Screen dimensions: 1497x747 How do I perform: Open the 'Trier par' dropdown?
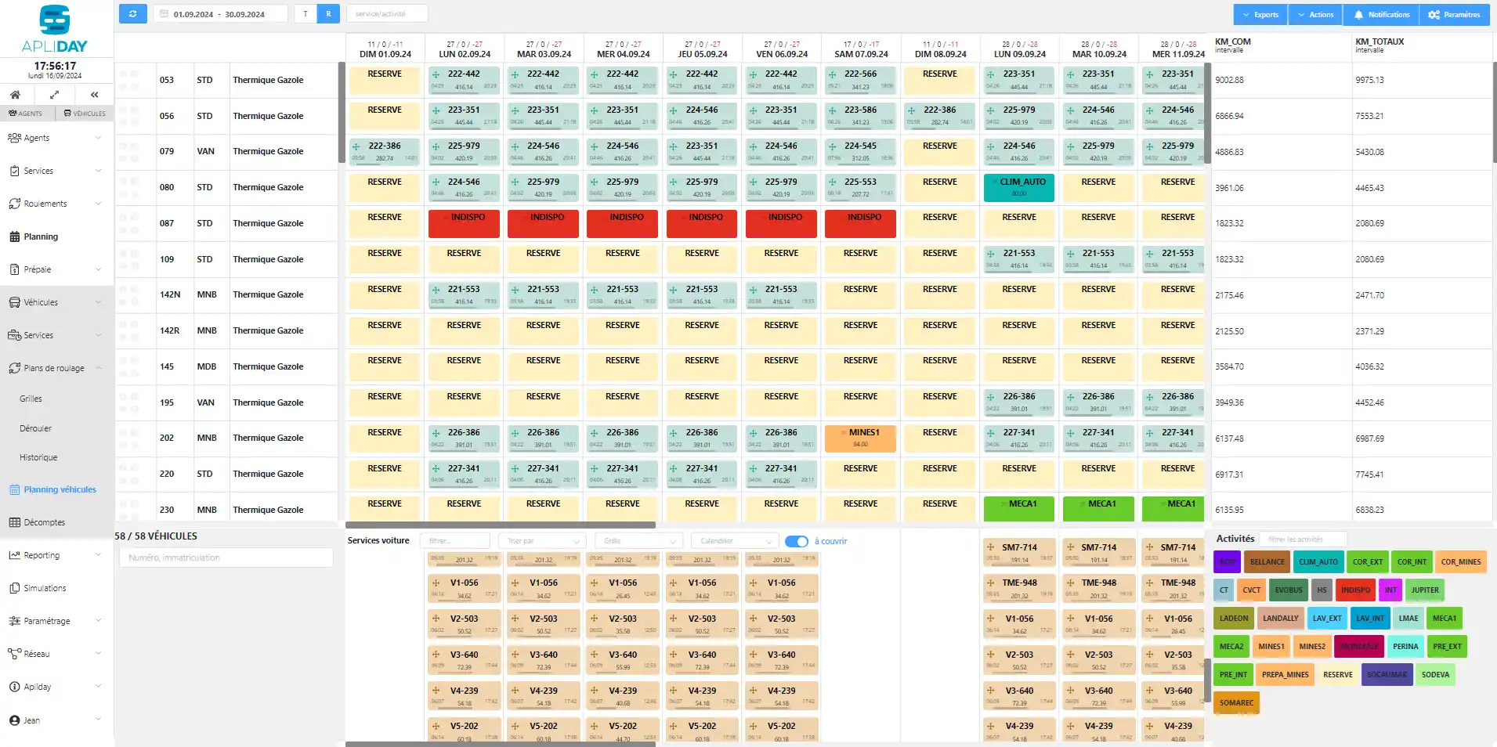(544, 541)
